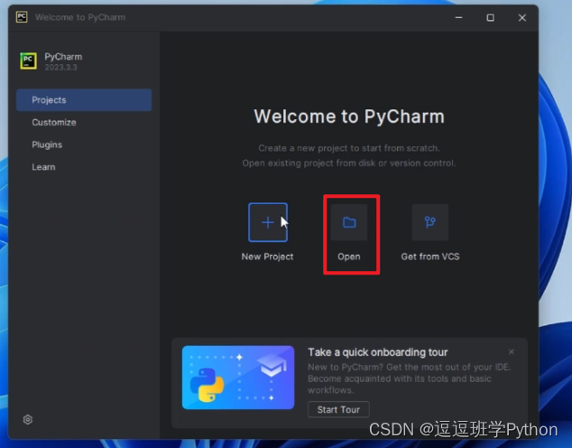Click 'Take a quick onboarding tour' title
The height and width of the screenshot is (448, 572).
[377, 352]
